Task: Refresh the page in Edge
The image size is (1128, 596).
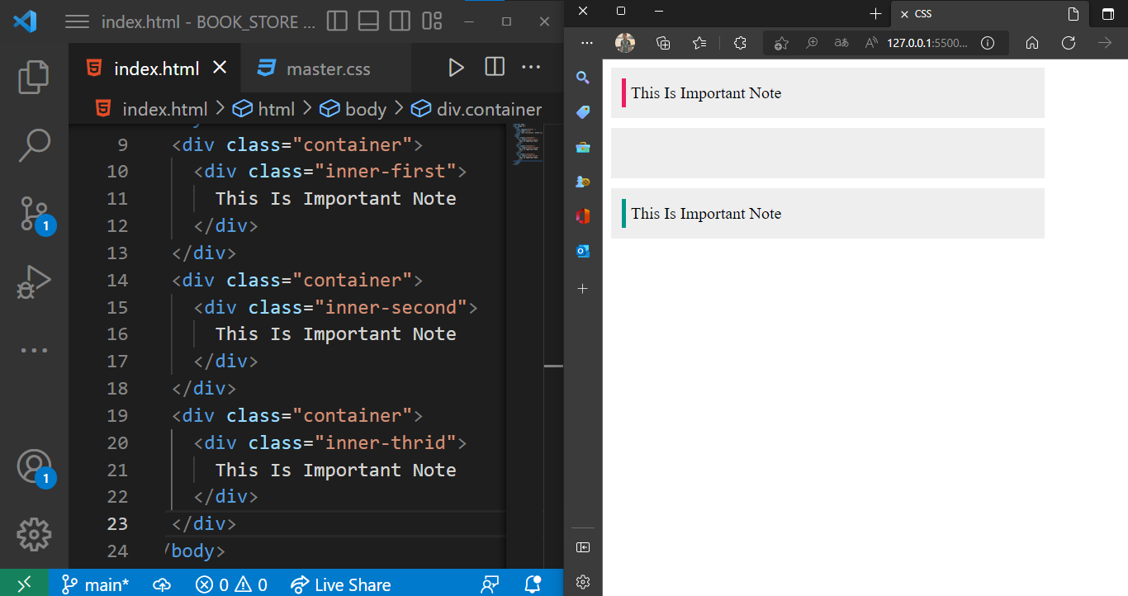Action: pyautogui.click(x=1069, y=43)
